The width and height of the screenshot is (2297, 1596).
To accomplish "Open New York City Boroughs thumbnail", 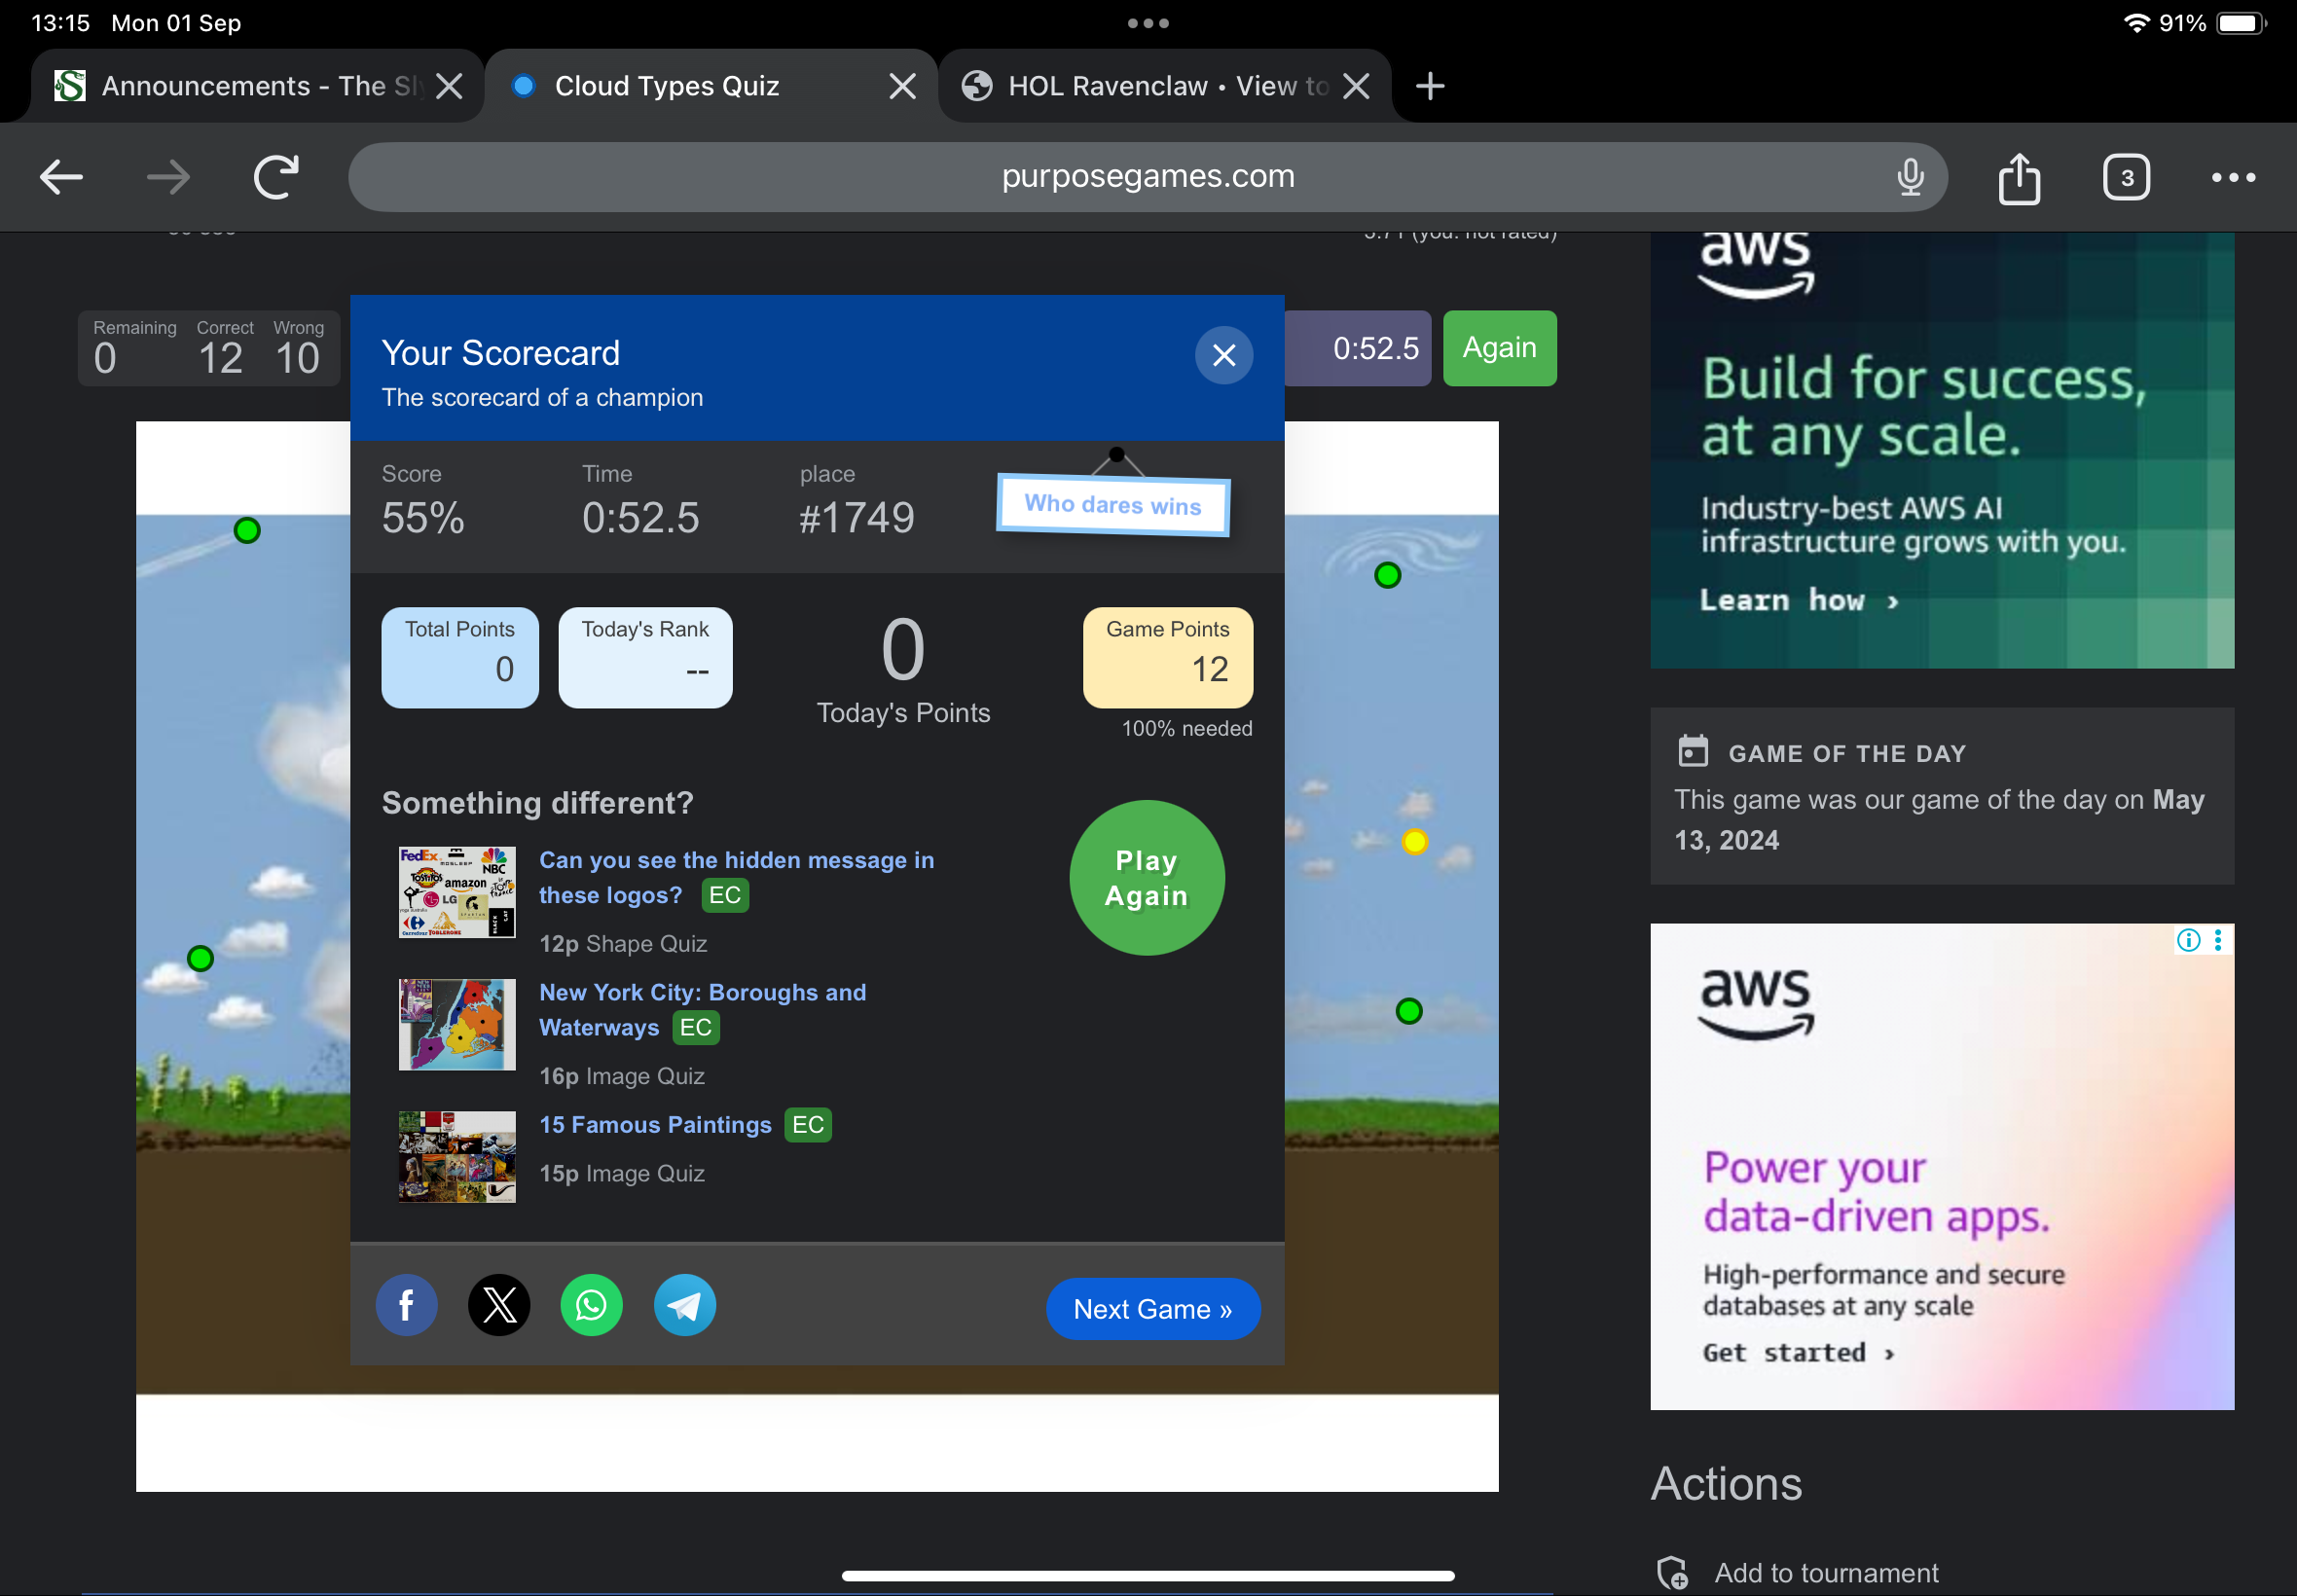I will pyautogui.click(x=457, y=1024).
